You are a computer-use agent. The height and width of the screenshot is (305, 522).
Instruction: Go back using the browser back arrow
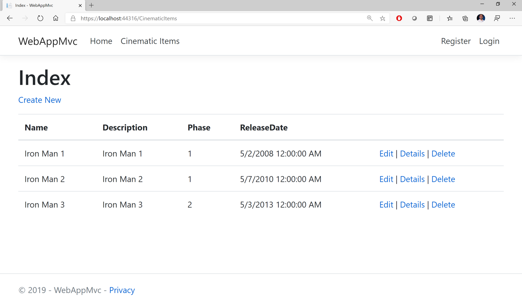point(10,18)
